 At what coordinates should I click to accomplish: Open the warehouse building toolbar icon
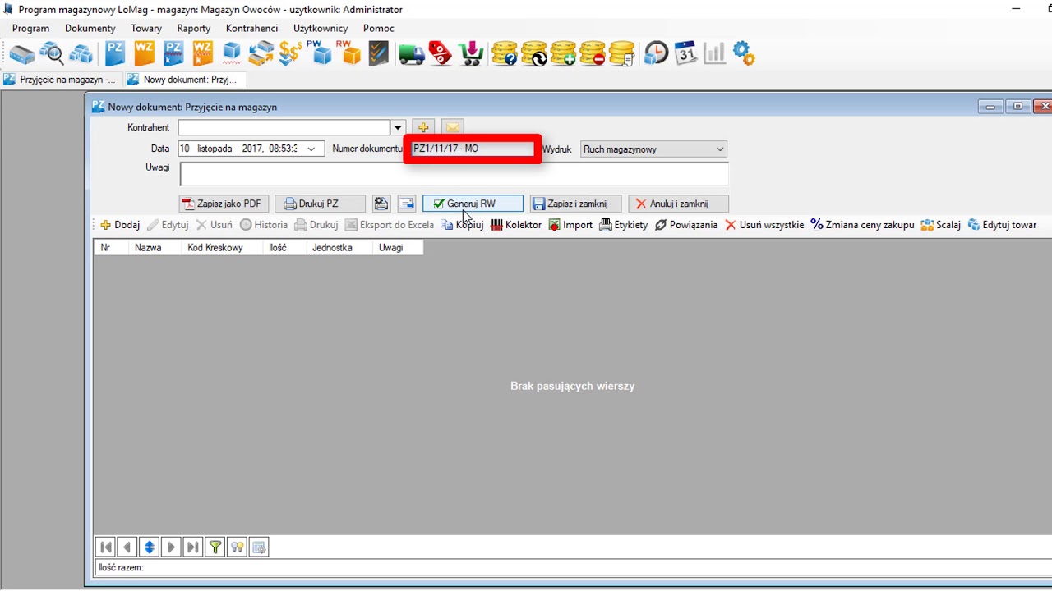22,54
